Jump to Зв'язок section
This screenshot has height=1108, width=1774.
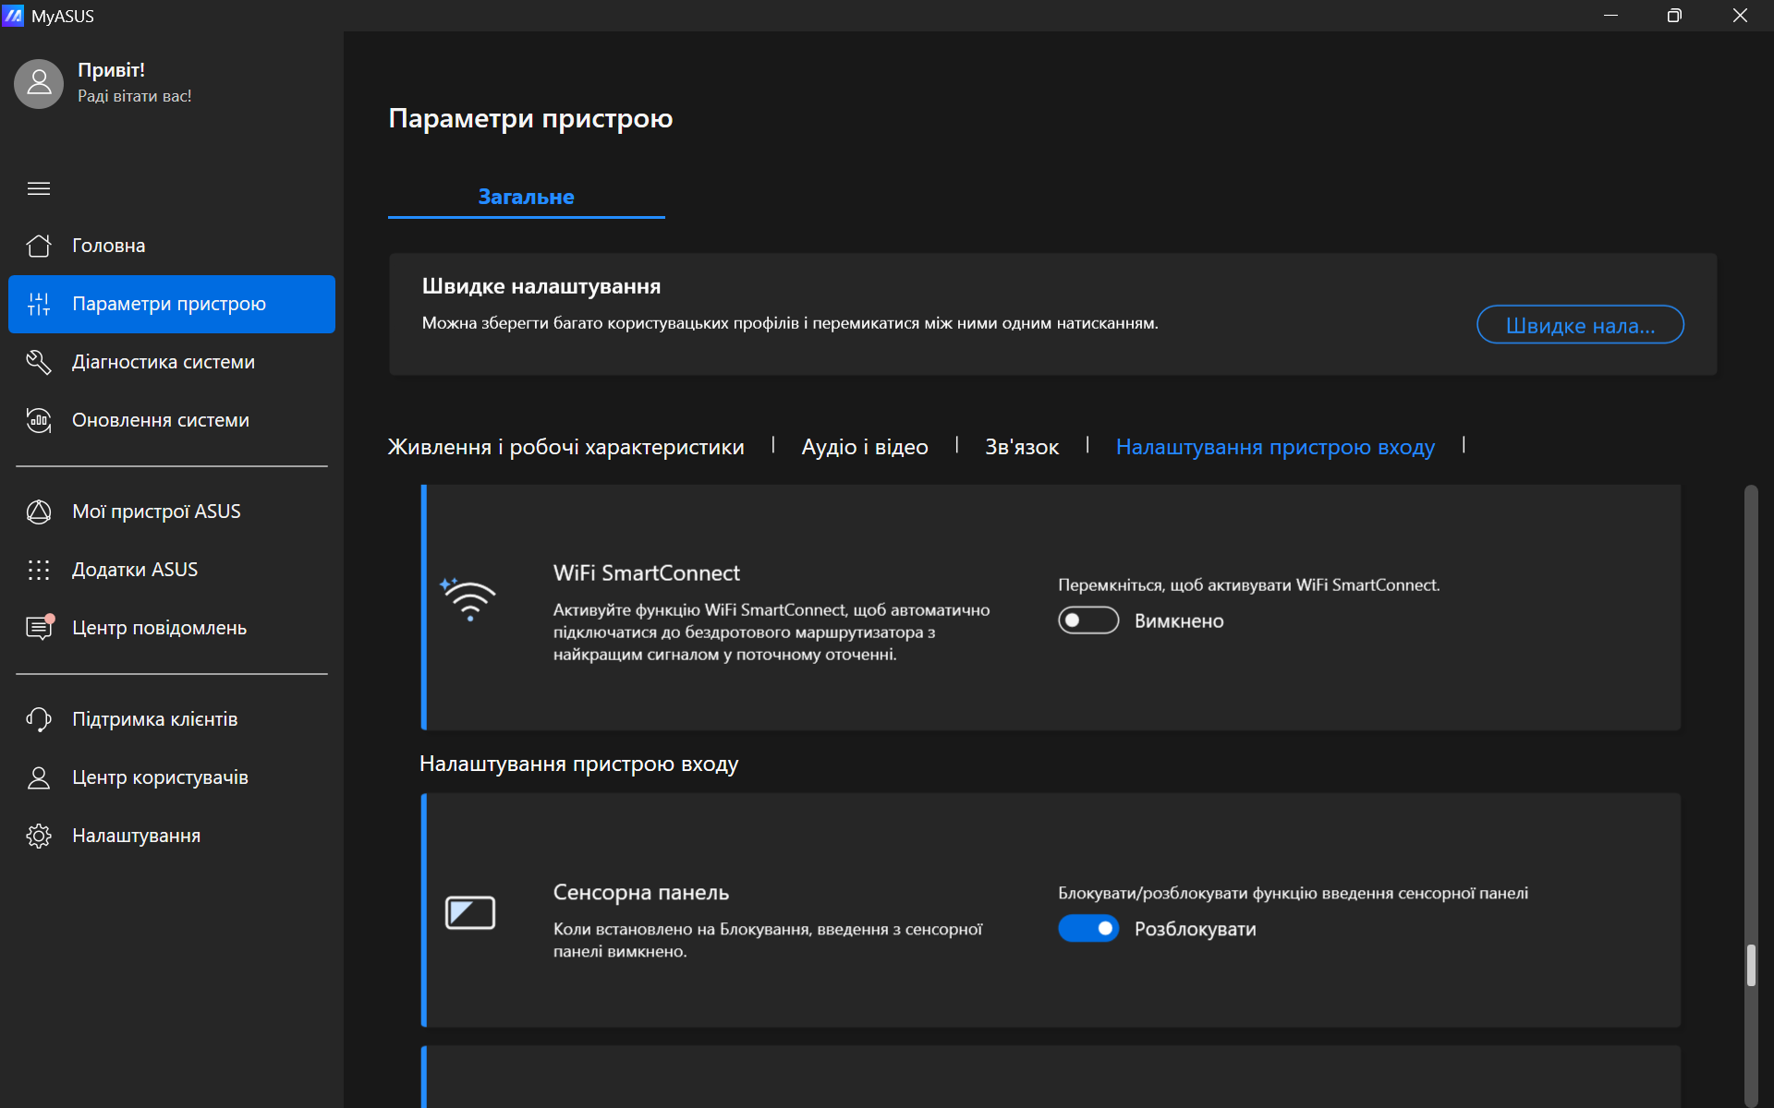(1021, 447)
